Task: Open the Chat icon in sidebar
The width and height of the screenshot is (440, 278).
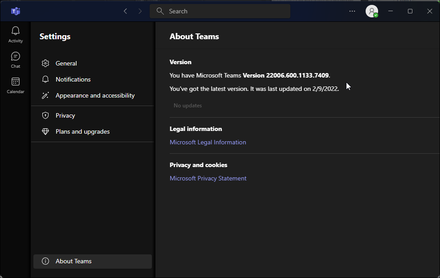Action: (x=15, y=57)
